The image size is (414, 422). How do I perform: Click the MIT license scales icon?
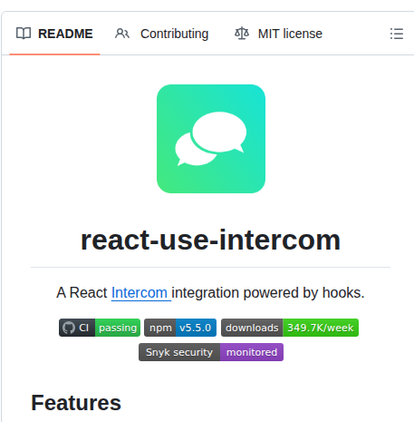click(x=242, y=34)
